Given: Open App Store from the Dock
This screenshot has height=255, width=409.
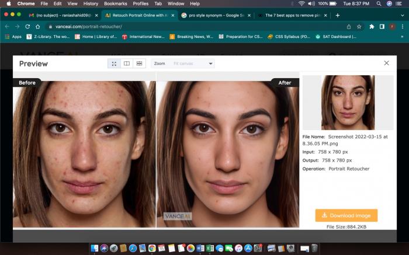Looking at the screenshot, I should 248,248.
